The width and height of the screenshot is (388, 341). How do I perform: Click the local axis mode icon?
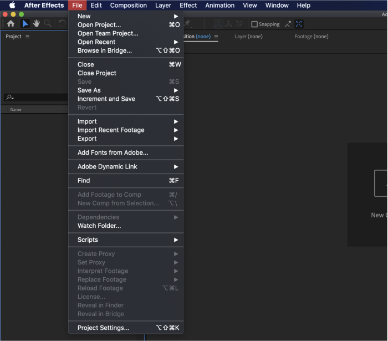pos(218,24)
